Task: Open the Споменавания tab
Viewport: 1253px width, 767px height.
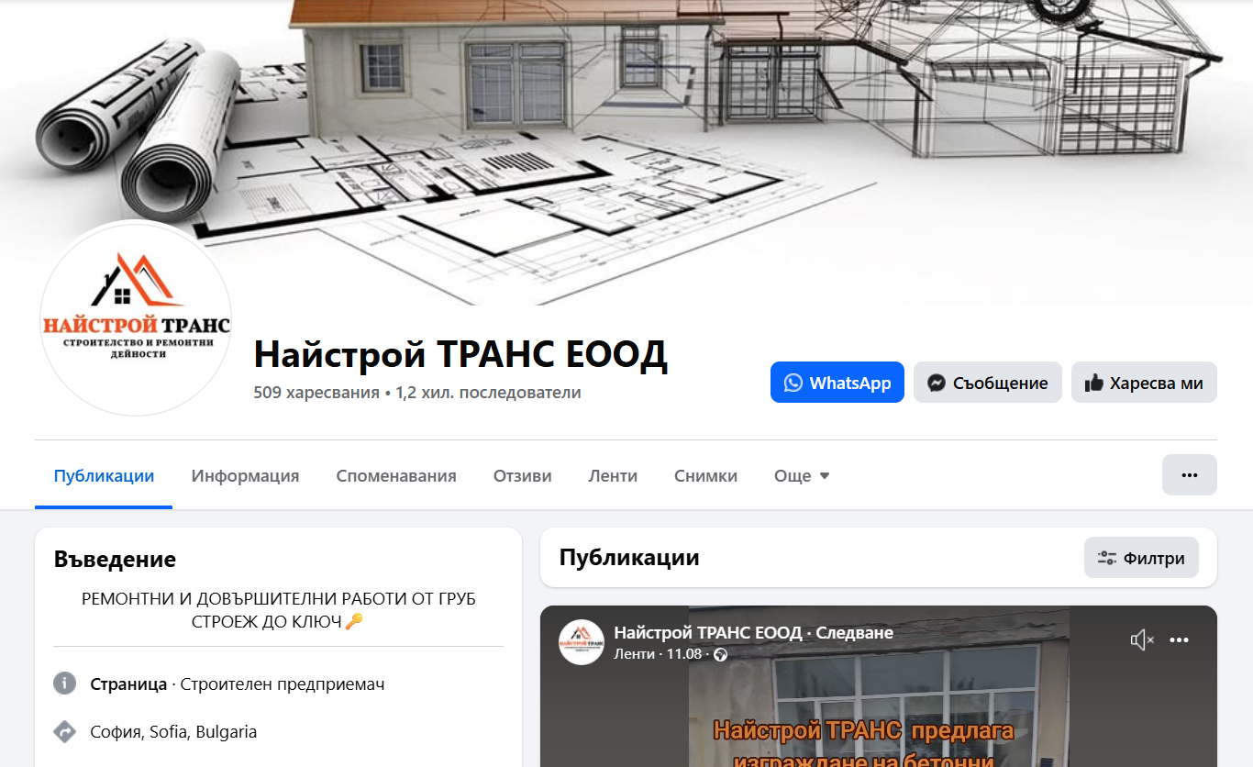Action: (396, 476)
